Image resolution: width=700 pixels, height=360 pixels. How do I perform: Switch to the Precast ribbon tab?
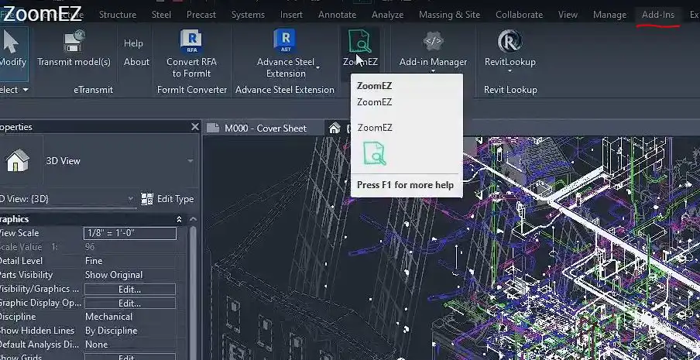[x=201, y=15]
